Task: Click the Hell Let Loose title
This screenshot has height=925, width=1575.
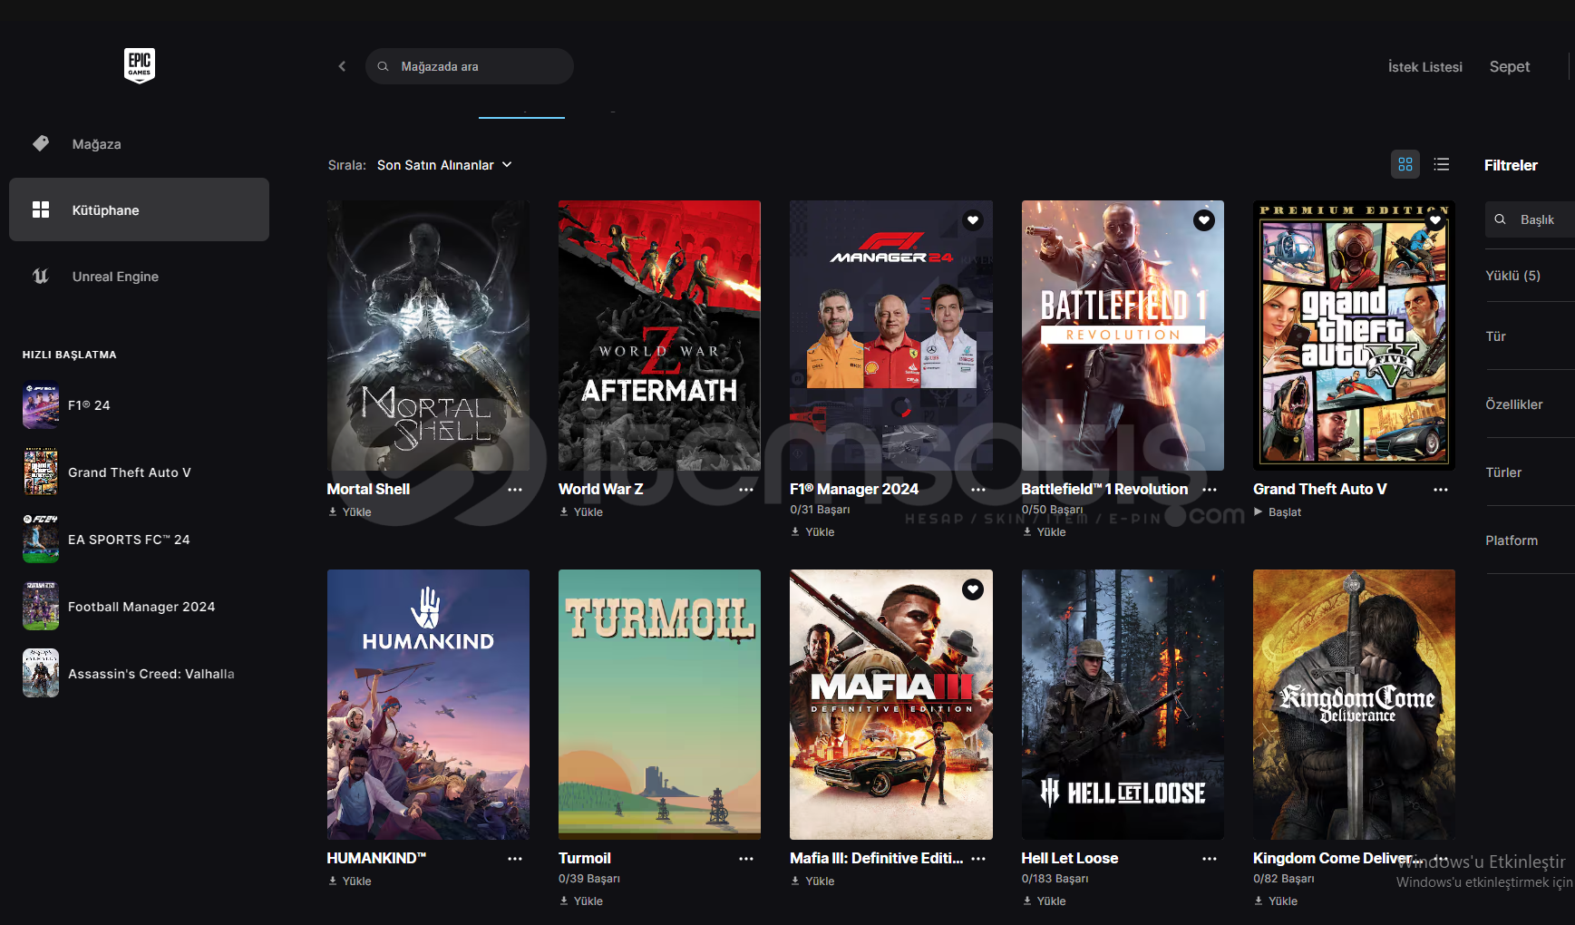Action: pyautogui.click(x=1070, y=858)
